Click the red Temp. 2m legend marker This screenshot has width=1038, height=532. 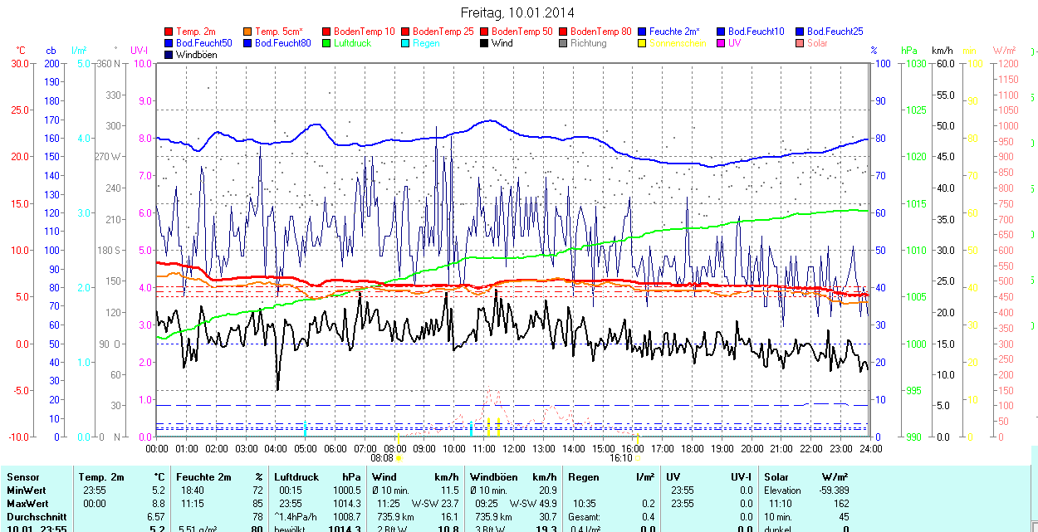click(169, 32)
